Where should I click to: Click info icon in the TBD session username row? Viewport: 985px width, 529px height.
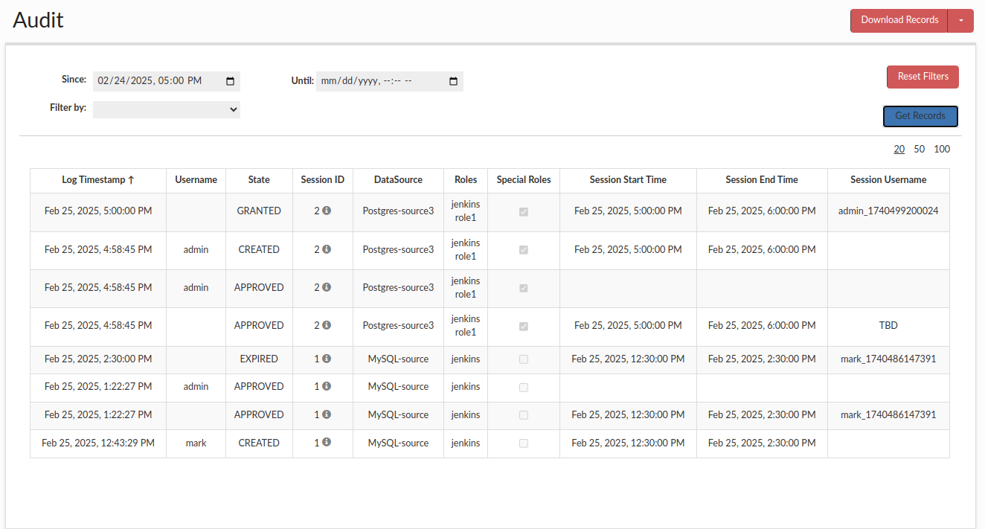[x=327, y=325]
